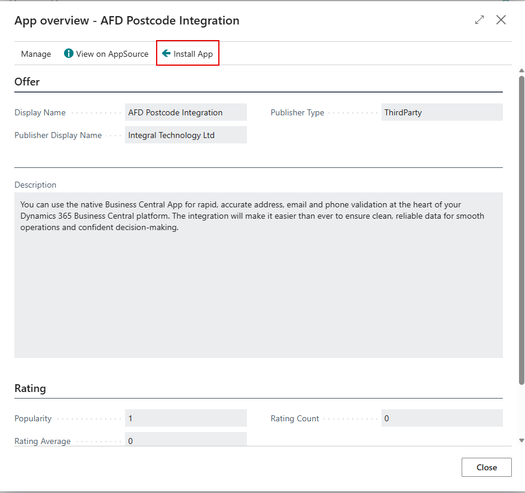
Task: Click the Publisher Display Name field
Action: click(185, 135)
